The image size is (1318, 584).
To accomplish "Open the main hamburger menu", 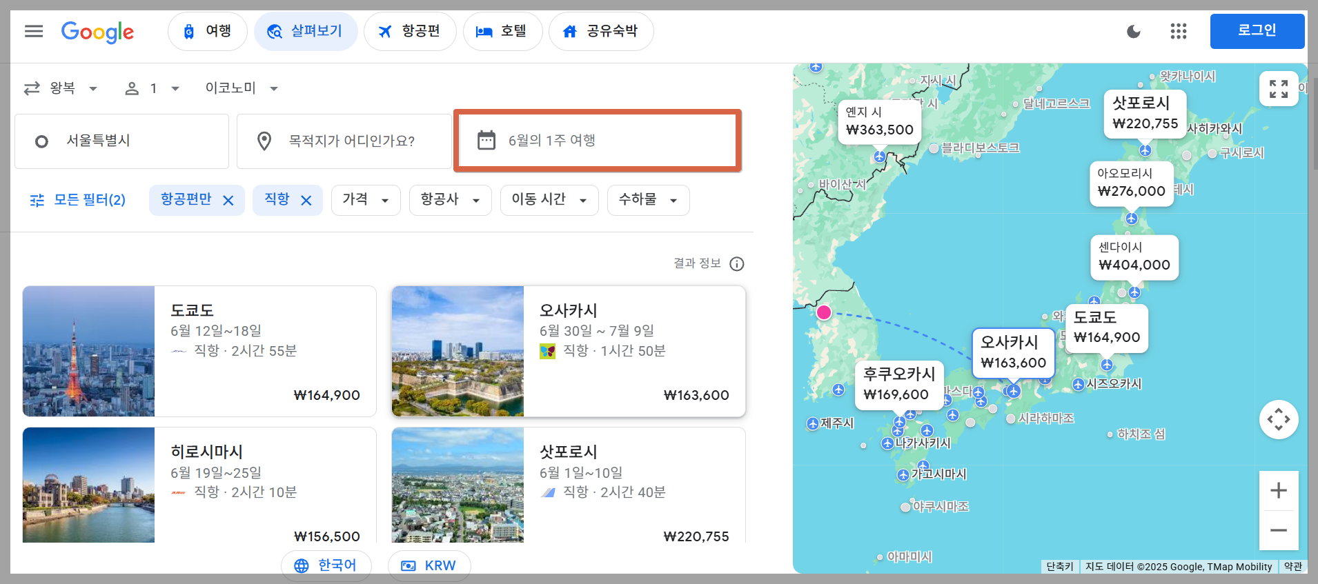I will [34, 31].
